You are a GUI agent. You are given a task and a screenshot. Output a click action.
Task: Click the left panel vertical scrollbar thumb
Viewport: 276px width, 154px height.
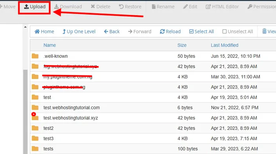(x=25, y=112)
